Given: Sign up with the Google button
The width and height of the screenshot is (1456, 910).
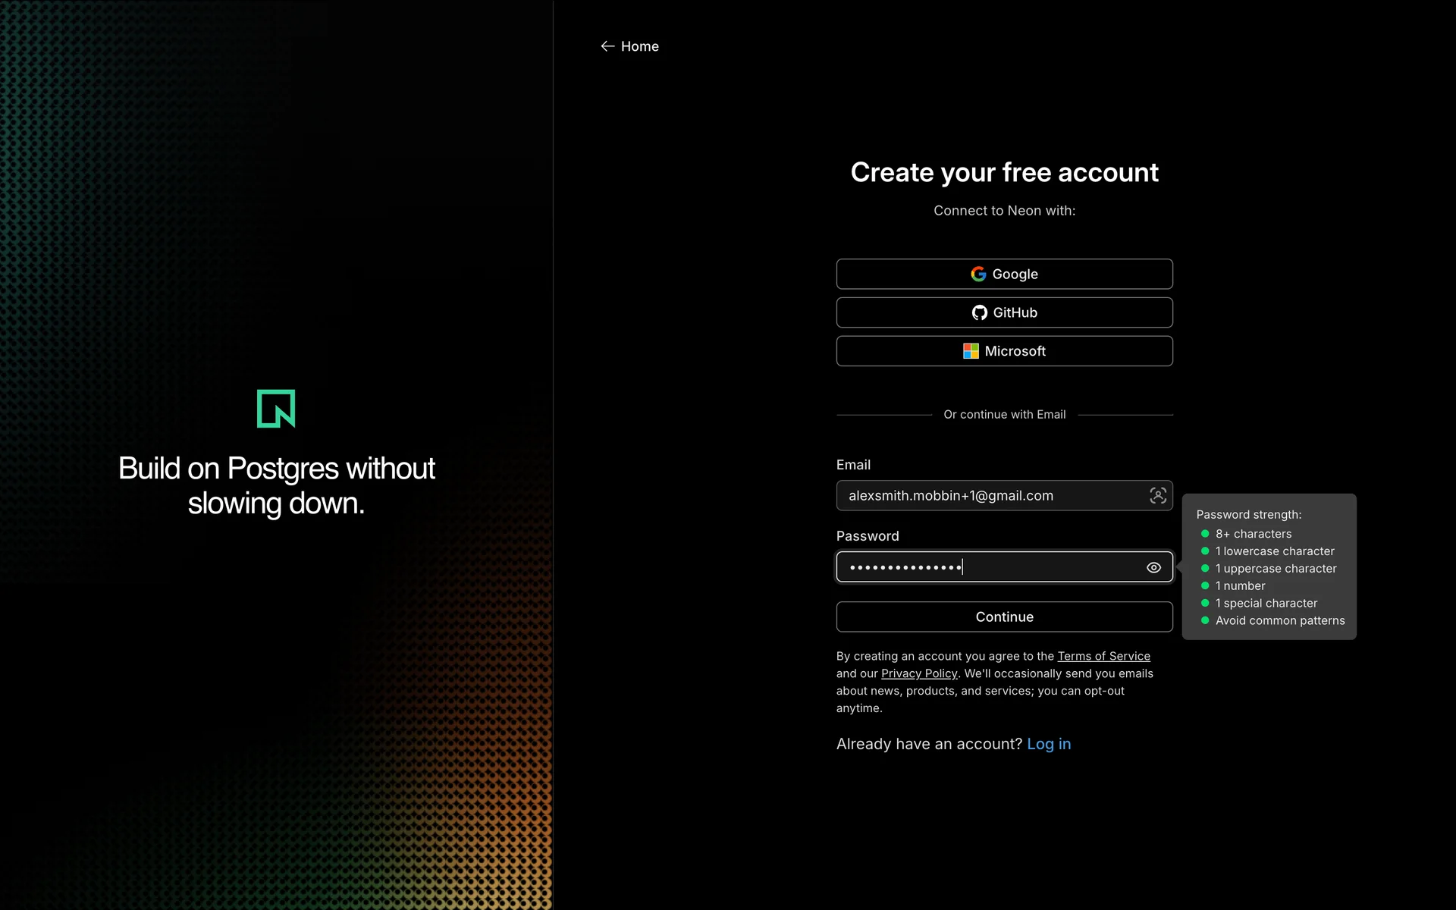Looking at the screenshot, I should pos(1004,274).
